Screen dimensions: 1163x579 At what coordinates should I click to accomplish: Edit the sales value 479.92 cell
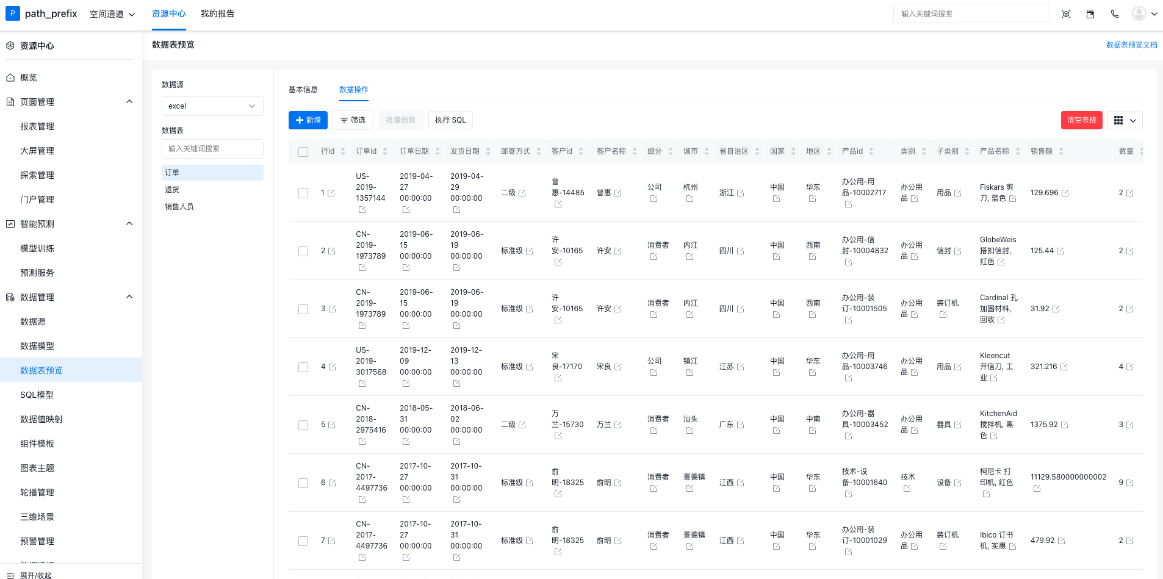pyautogui.click(x=1061, y=541)
